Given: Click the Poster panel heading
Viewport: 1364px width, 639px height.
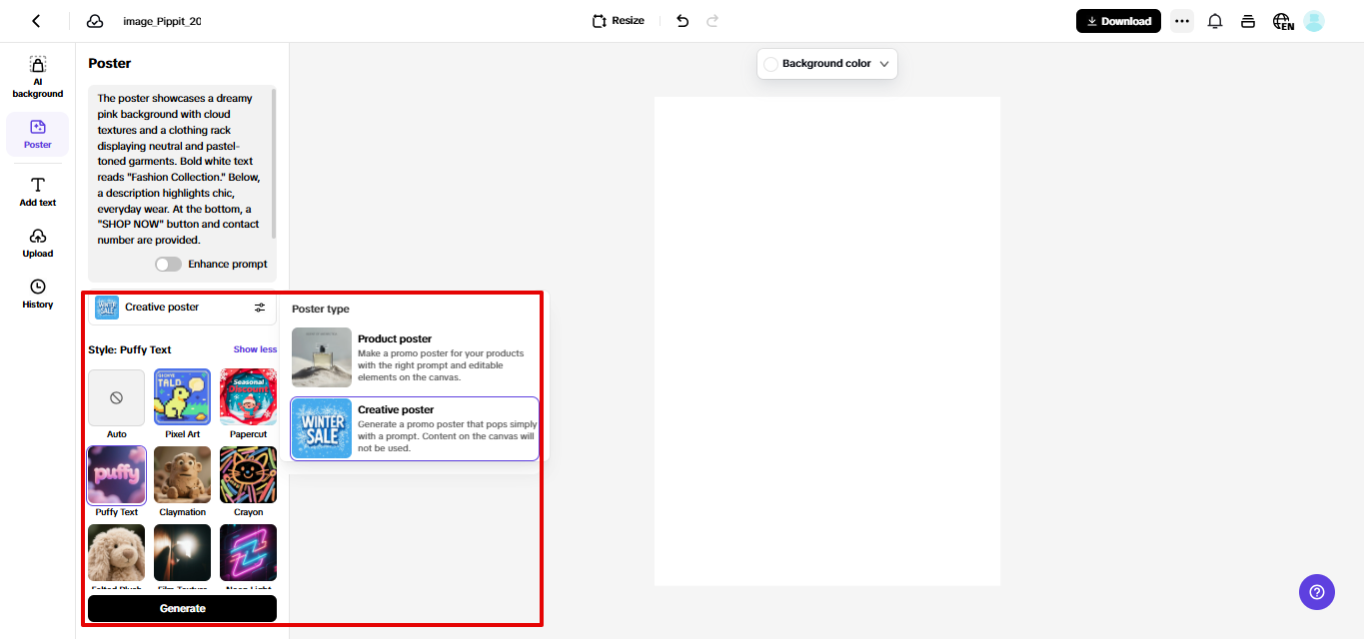Looking at the screenshot, I should point(110,63).
